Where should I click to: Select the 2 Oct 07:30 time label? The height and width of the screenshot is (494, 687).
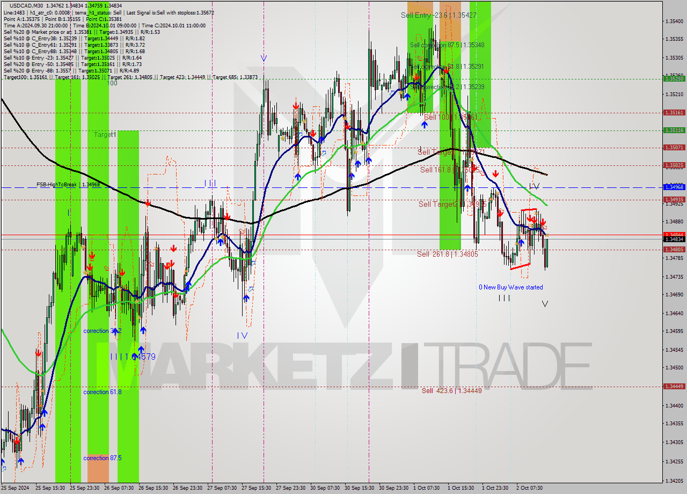(x=529, y=488)
